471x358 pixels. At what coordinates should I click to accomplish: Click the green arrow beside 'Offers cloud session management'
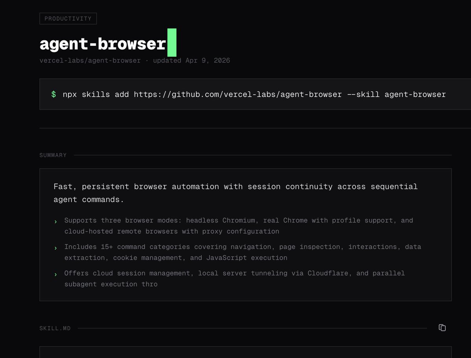pos(55,274)
